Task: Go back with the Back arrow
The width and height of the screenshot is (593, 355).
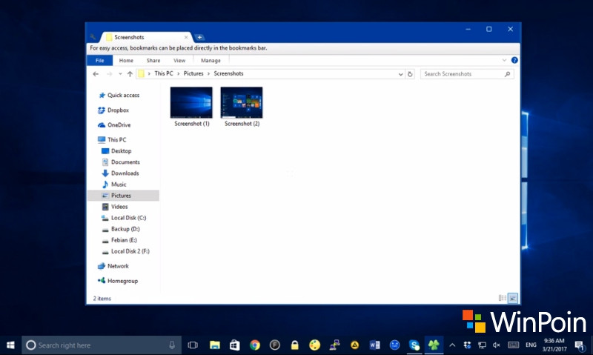Action: pos(96,74)
